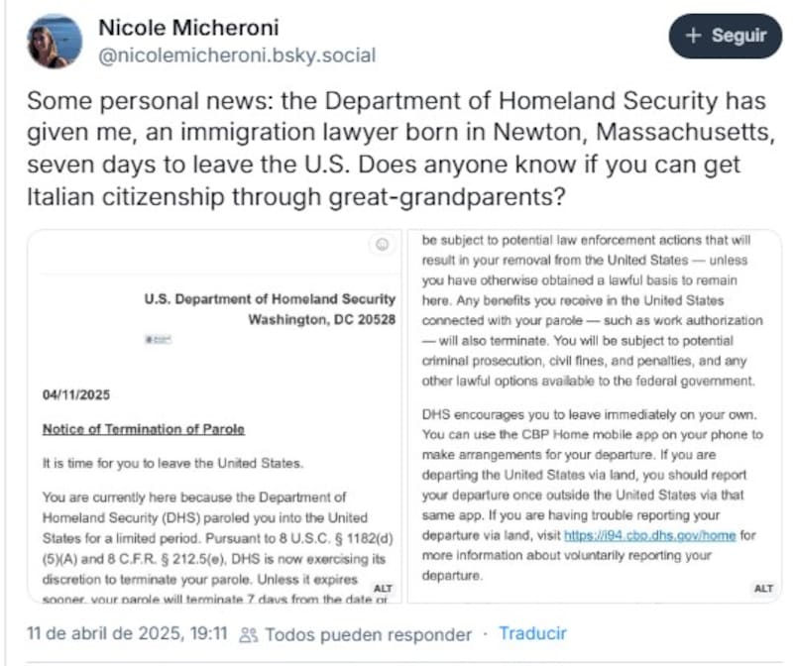Screen dimensions: 793x666
Task: Show ALT text for the right image
Action: tap(763, 589)
